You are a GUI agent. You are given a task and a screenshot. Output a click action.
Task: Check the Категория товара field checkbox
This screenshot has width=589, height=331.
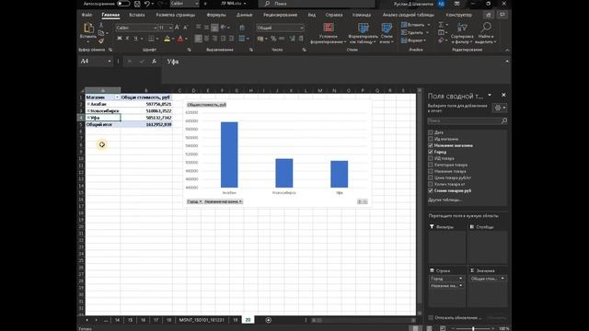[431, 165]
